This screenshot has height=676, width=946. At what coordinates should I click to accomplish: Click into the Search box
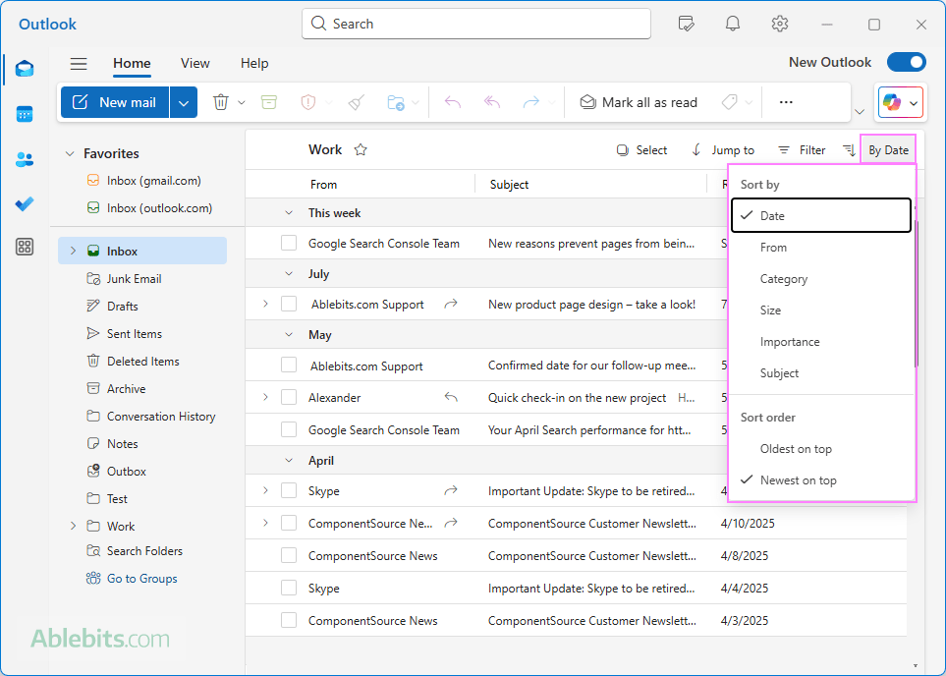tap(476, 24)
